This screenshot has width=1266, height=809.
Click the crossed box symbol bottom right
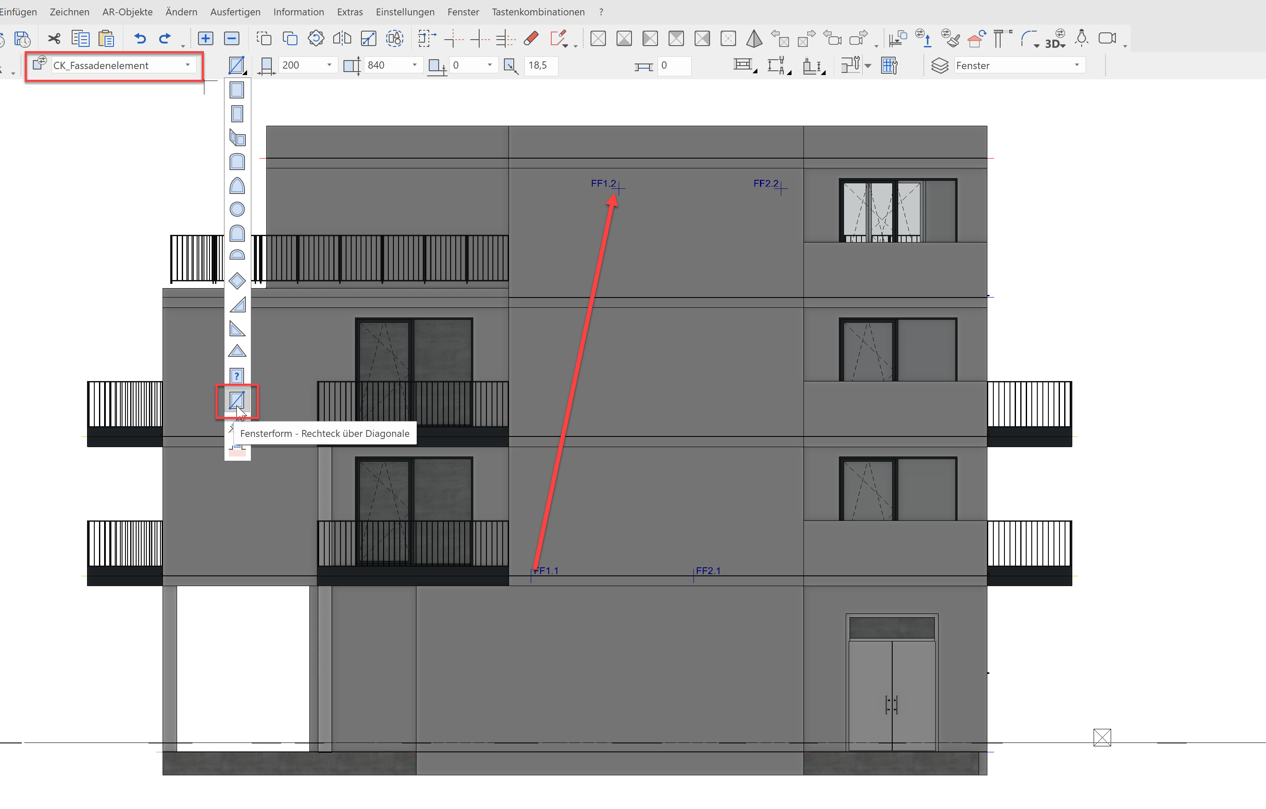tap(1102, 737)
